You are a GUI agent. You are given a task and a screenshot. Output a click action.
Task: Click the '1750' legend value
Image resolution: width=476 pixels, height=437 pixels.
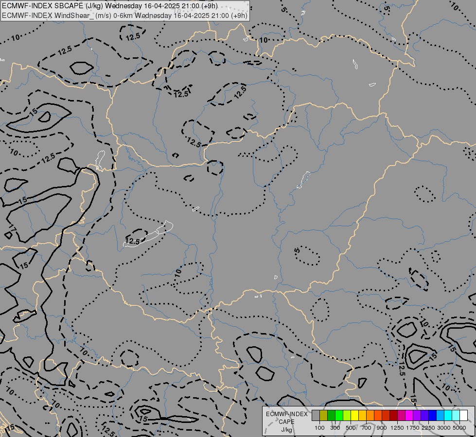click(413, 428)
